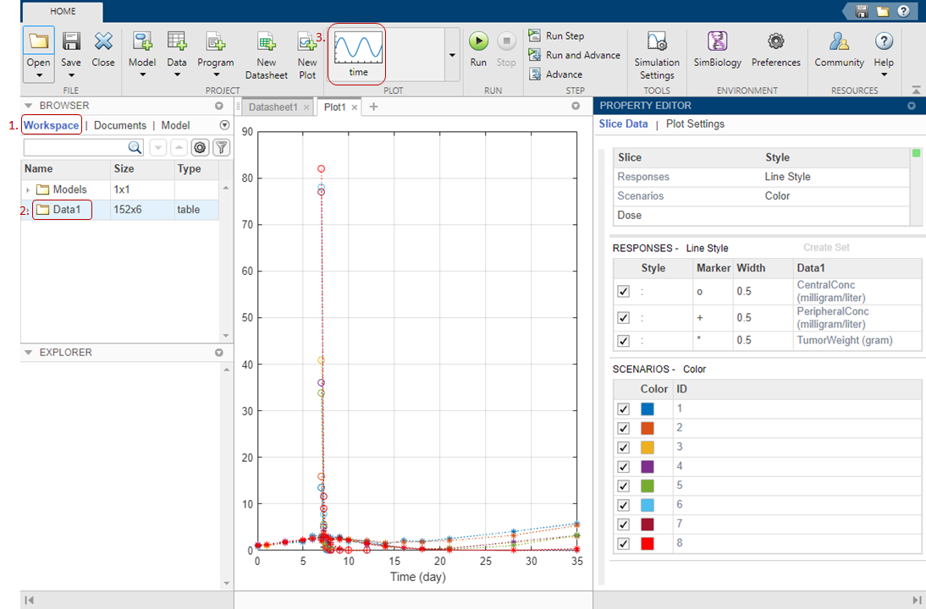Screen dimensions: 926x609
Task: Switch to Plot Settings
Action: (x=695, y=124)
